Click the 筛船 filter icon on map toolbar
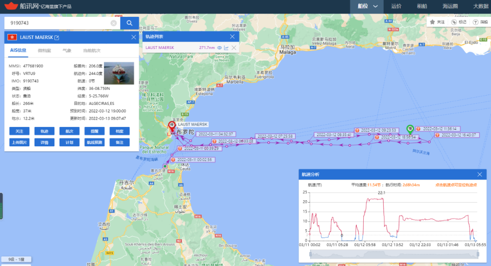 (x=475, y=22)
